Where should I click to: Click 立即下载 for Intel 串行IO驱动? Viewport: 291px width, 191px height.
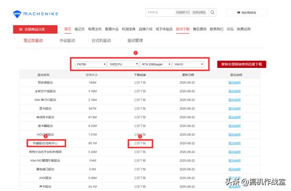140,100
